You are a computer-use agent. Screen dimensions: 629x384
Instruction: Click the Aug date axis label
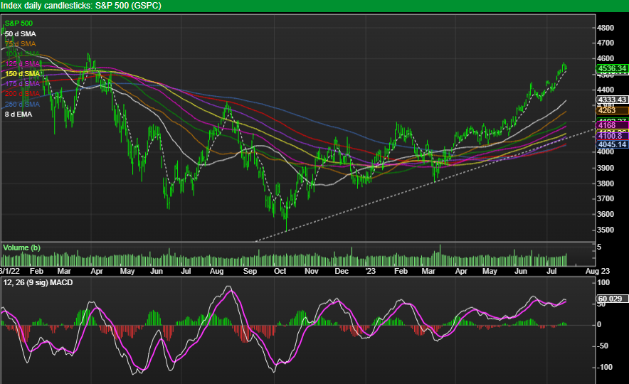pyautogui.click(x=216, y=272)
